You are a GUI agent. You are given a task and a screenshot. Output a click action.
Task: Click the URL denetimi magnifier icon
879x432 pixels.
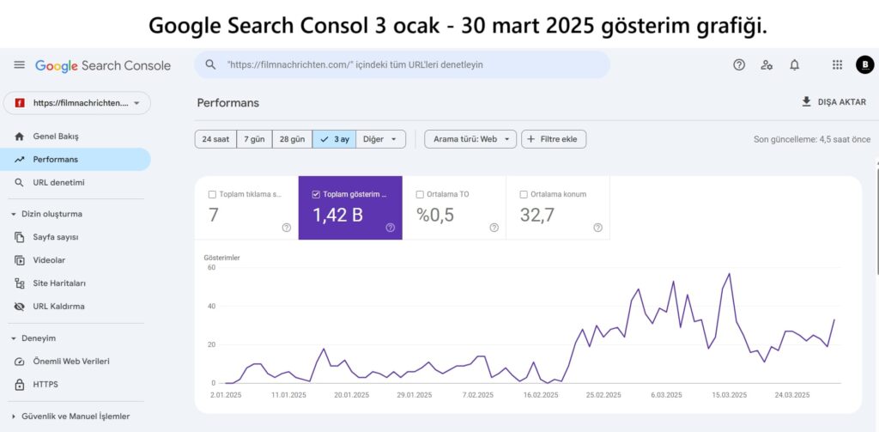pyautogui.click(x=20, y=182)
